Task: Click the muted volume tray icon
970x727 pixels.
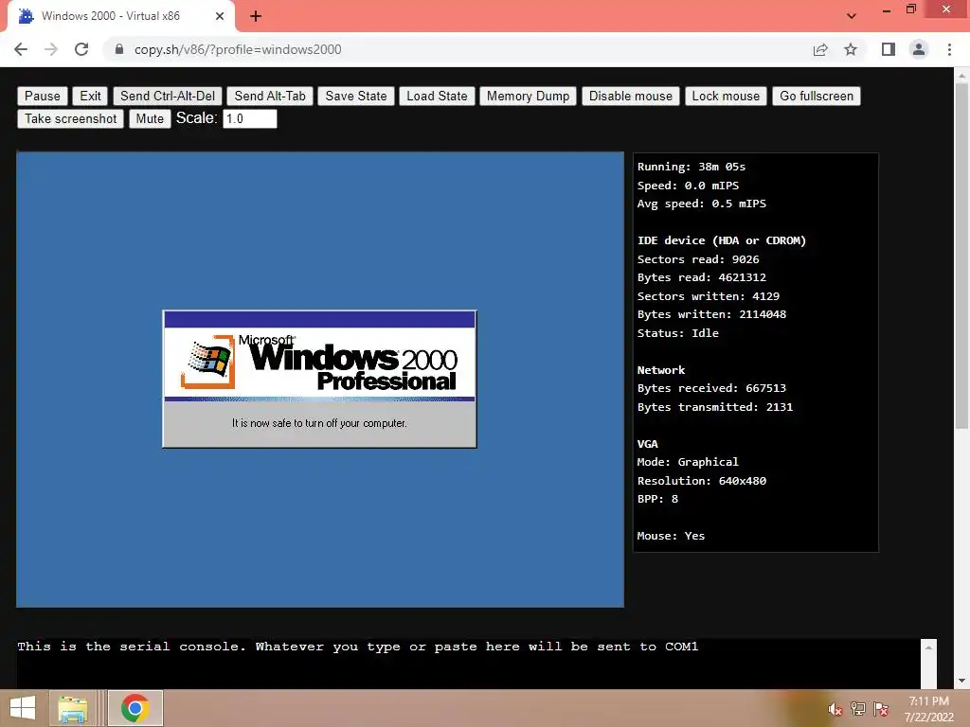Action: pos(835,709)
